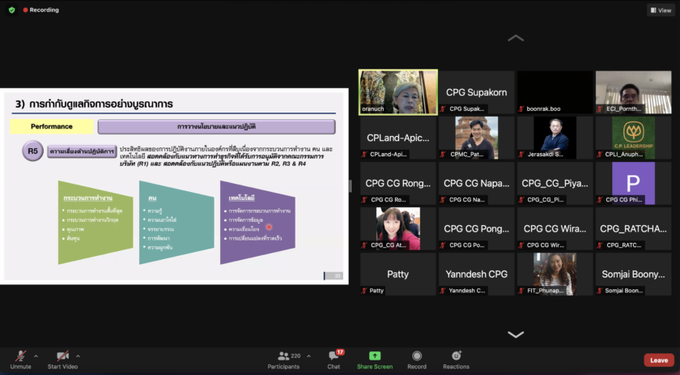Image resolution: width=680 pixels, height=375 pixels.
Task: Click the green Share Screen icon
Action: [x=375, y=356]
